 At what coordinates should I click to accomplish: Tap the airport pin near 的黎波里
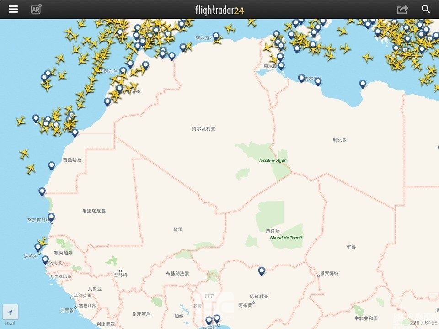[x=301, y=78]
